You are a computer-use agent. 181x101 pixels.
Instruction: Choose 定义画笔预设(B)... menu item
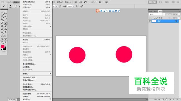click(x=36, y=64)
